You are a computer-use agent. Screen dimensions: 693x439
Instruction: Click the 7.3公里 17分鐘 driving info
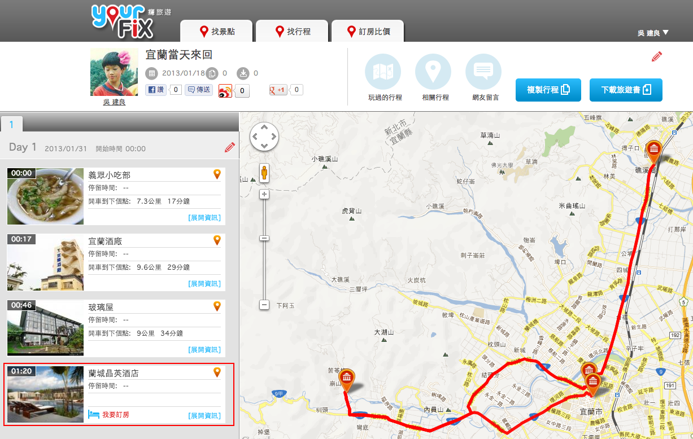point(163,201)
